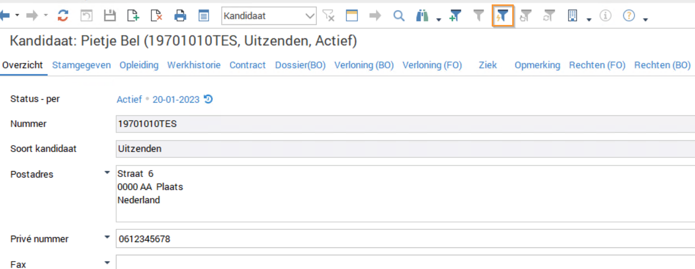
Task: Click into the Privé nummer field
Action: (391, 239)
